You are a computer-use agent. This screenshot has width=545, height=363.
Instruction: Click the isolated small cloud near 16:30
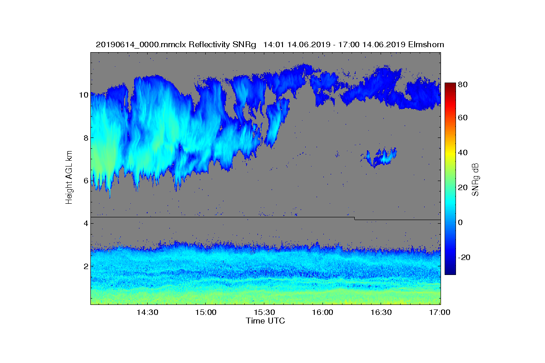point(381,157)
